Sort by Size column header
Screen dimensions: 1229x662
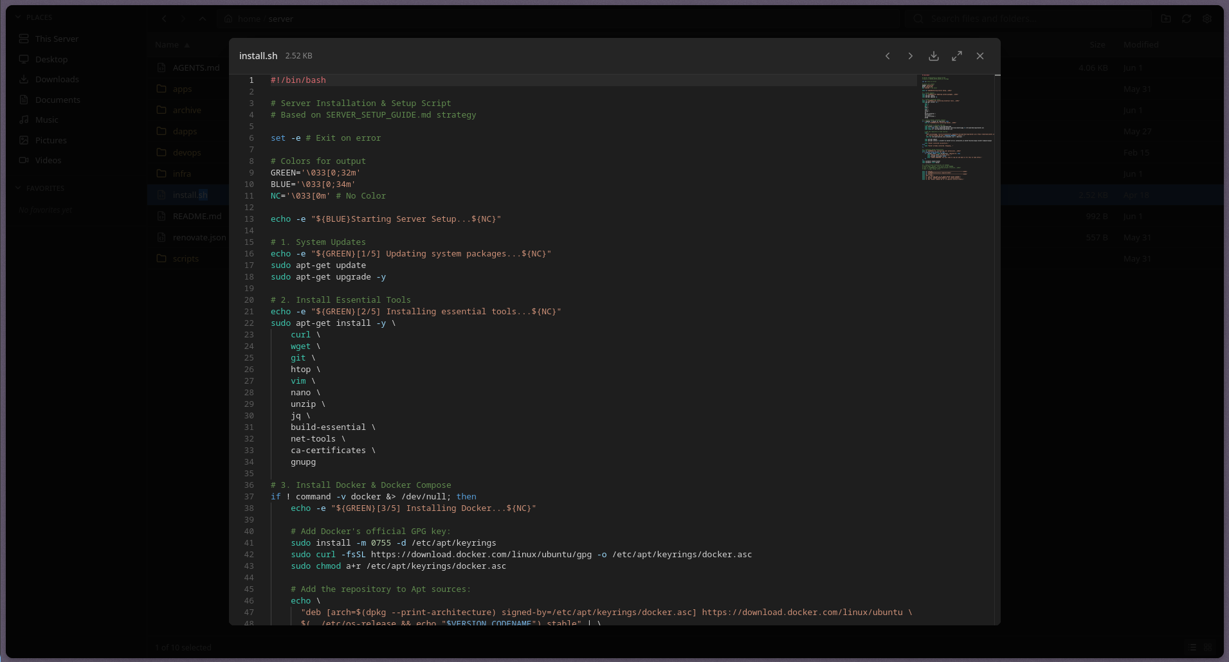point(1097,44)
